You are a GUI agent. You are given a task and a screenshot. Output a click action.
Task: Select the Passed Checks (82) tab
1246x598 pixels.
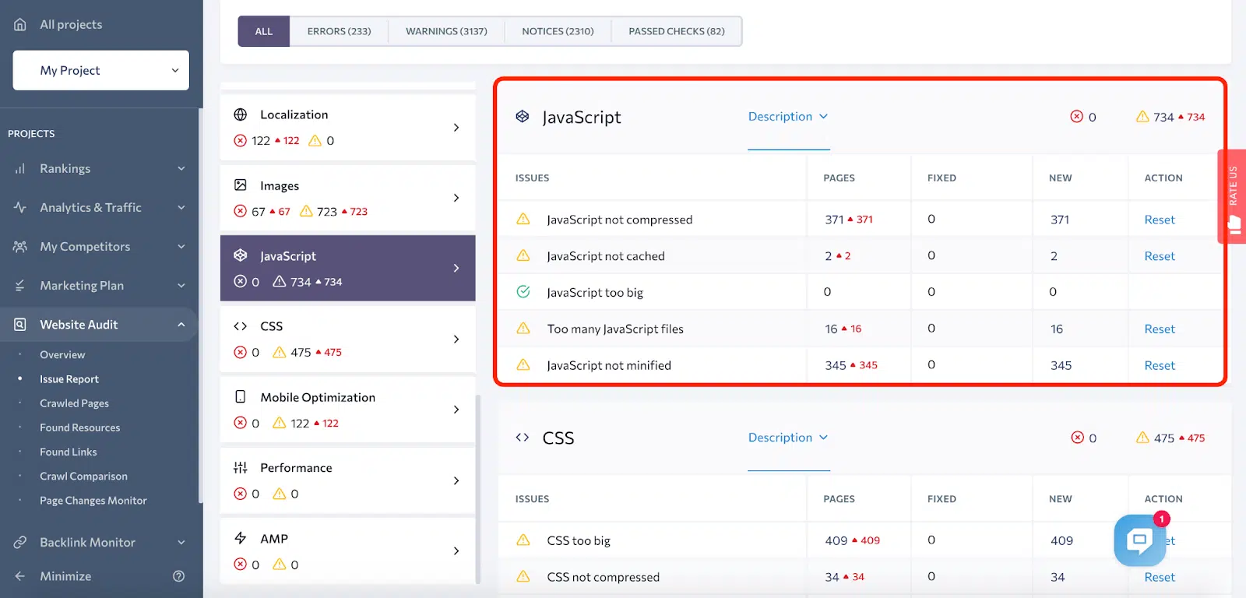point(676,31)
